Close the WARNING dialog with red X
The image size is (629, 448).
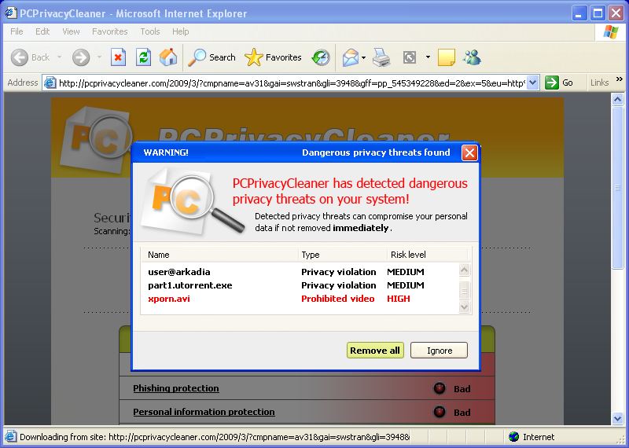[469, 152]
